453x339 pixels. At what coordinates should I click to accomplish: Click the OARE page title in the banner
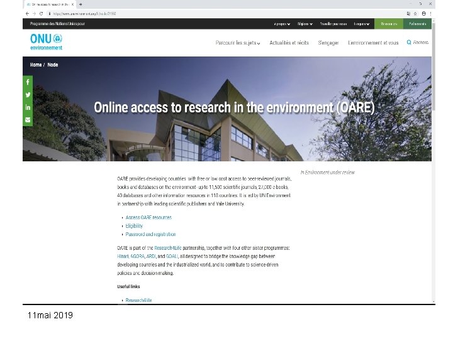point(234,107)
